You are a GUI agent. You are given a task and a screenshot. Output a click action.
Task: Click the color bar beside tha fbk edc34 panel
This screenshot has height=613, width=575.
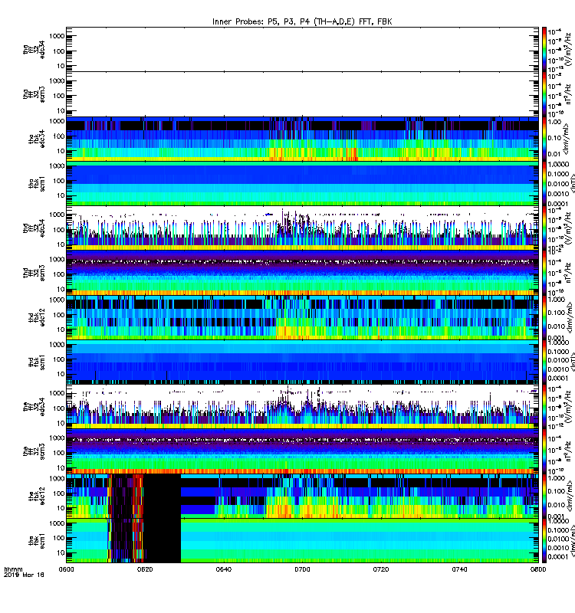pyautogui.click(x=544, y=139)
